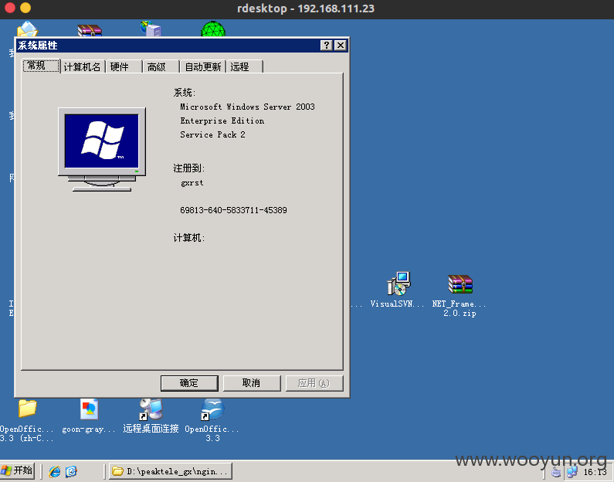Click the system tray clock
Screen dimensions: 614x482
tap(595, 472)
